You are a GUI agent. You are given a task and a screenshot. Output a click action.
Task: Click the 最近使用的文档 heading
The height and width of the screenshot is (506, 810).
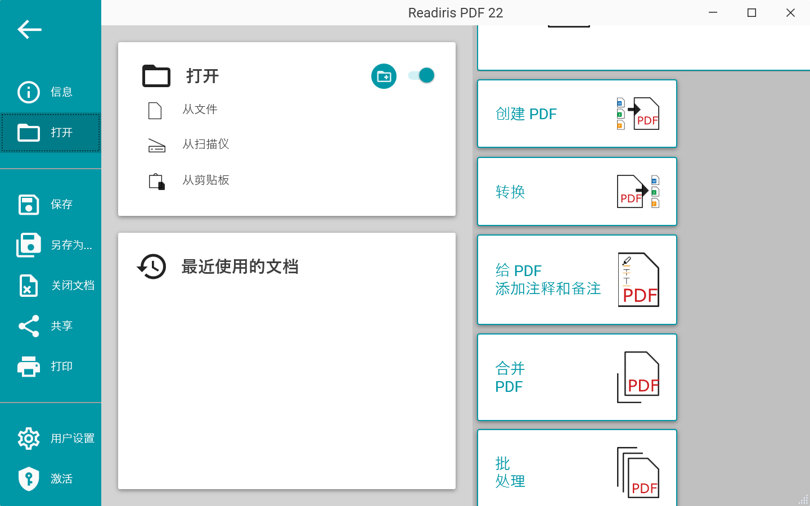click(240, 266)
